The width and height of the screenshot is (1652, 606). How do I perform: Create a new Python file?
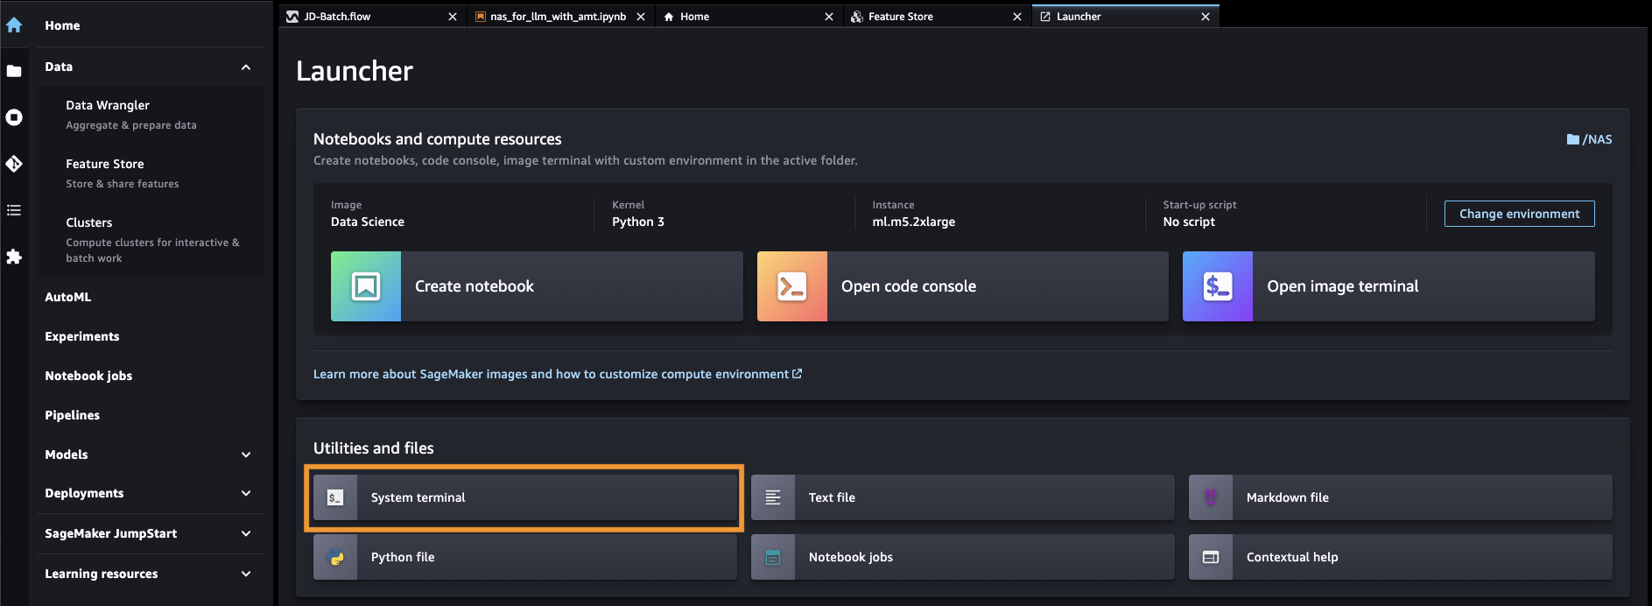coord(525,557)
